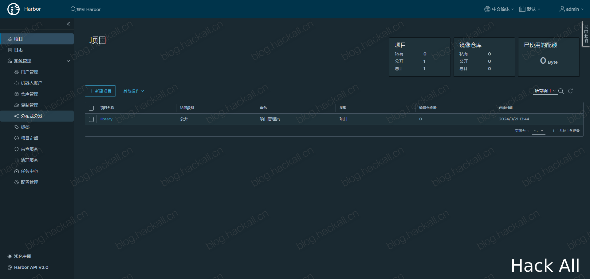Click the 仓库管理 box icon
The height and width of the screenshot is (279, 590).
[x=17, y=94]
